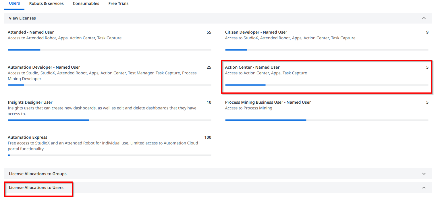Select the Free Trials tab
Screen dimensions: 436x197
[x=118, y=3]
